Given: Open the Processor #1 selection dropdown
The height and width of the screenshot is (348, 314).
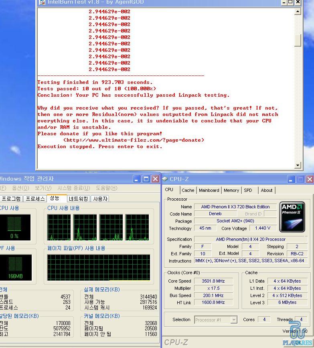Looking at the screenshot, I should 233,320.
